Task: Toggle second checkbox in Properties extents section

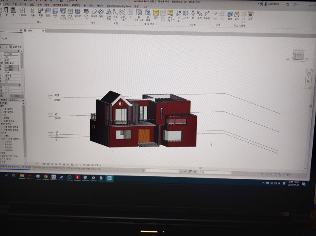Action: pos(7,91)
